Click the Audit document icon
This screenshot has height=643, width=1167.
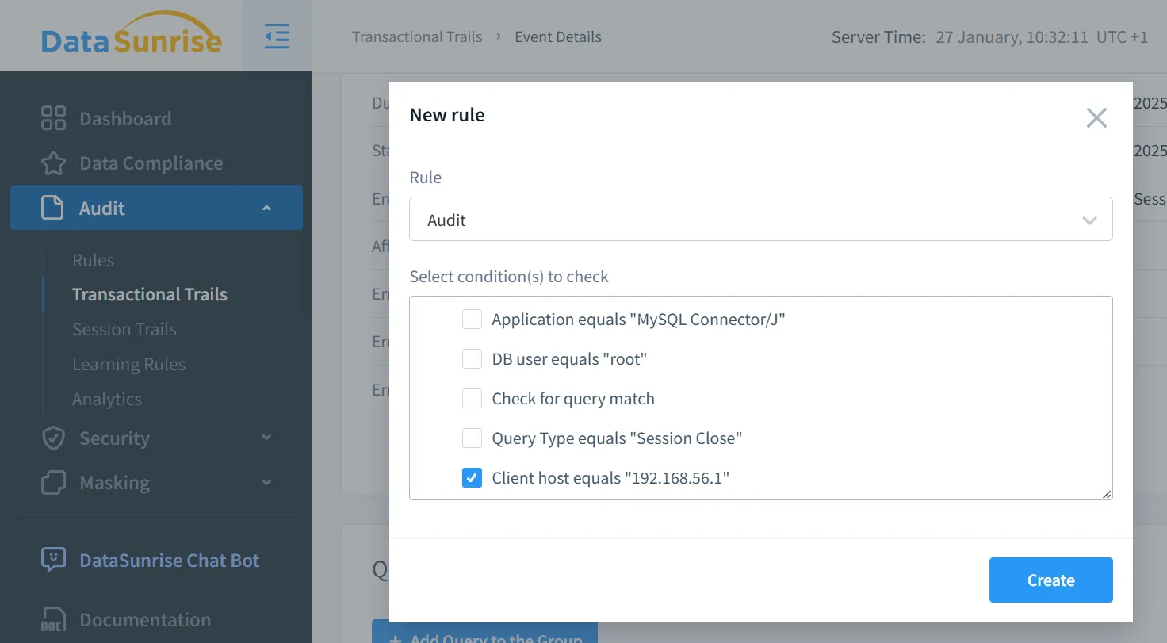tap(52, 208)
